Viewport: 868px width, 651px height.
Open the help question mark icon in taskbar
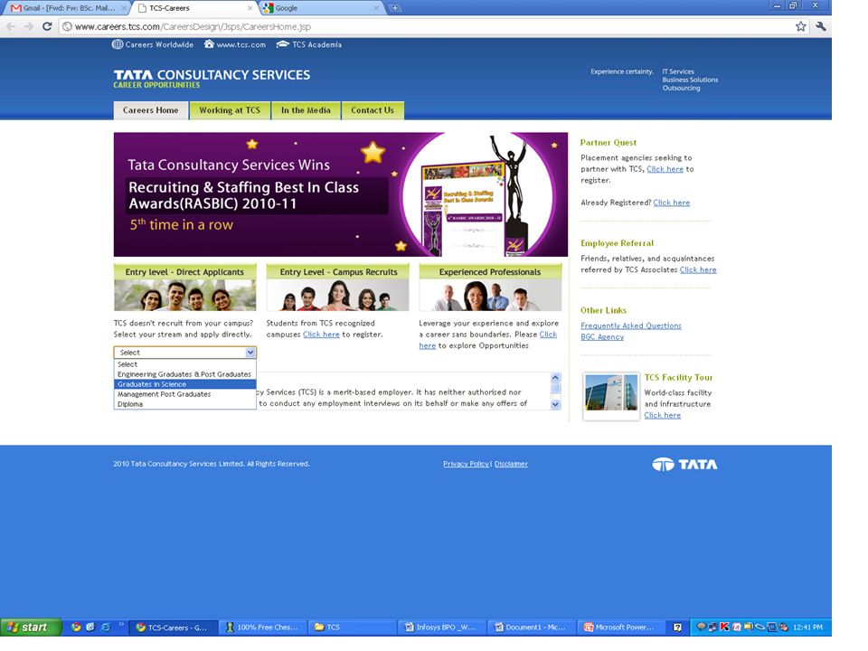click(x=677, y=627)
